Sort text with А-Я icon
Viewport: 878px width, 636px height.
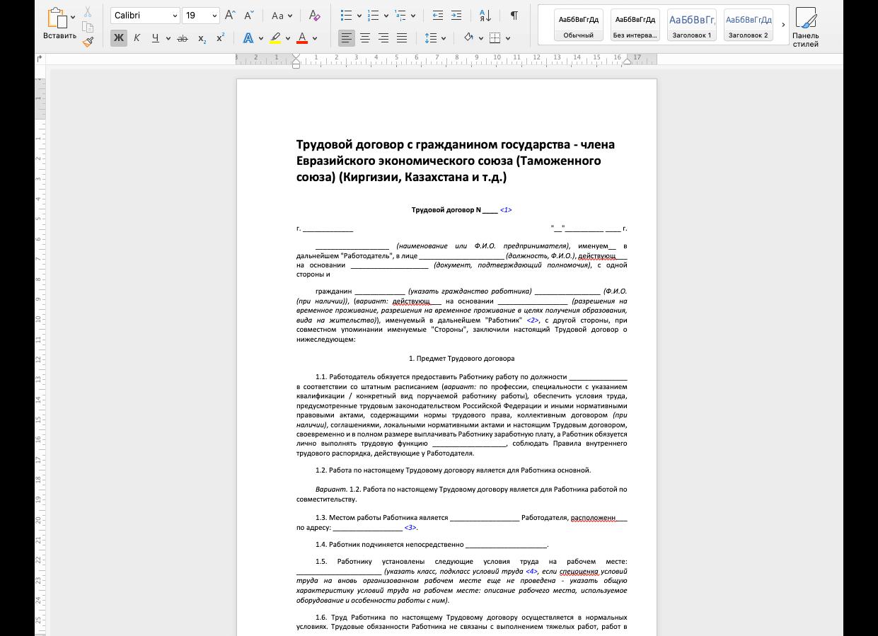click(x=485, y=16)
